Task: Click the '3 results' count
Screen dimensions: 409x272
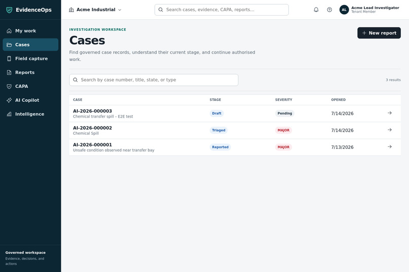Action: point(393,80)
